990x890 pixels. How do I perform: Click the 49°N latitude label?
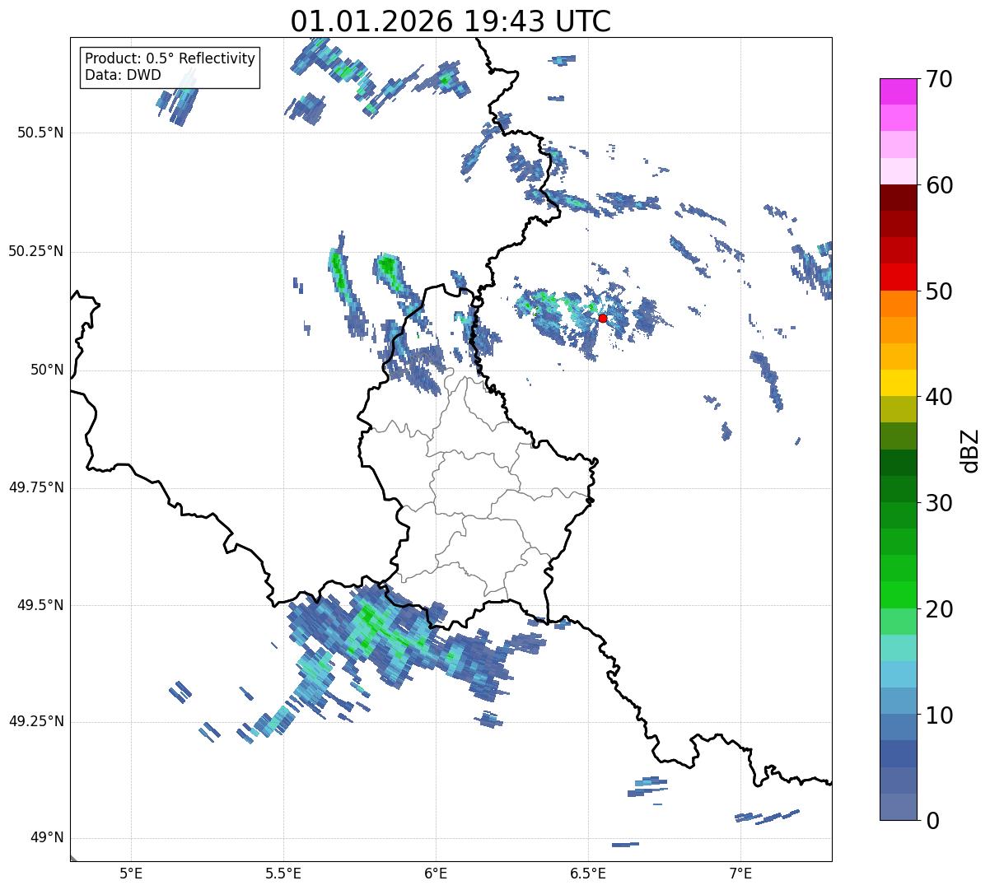pos(47,838)
